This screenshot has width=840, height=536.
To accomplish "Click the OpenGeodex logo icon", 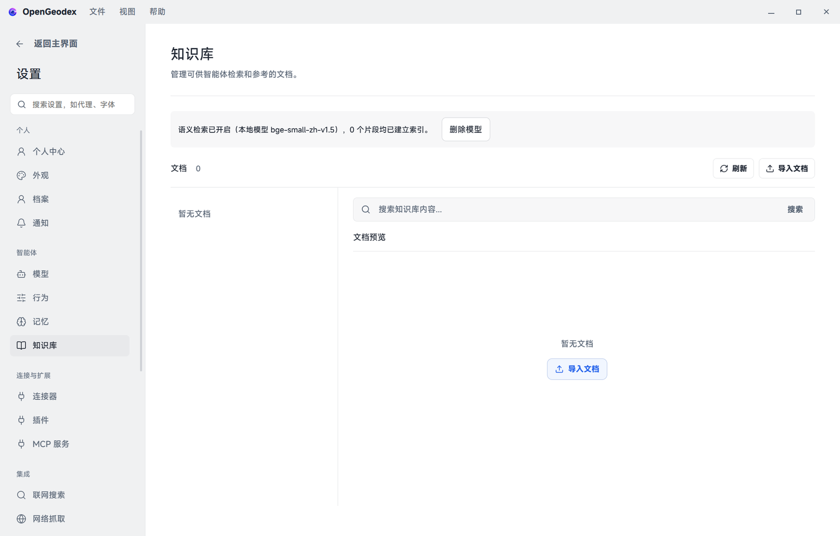I will [x=13, y=12].
